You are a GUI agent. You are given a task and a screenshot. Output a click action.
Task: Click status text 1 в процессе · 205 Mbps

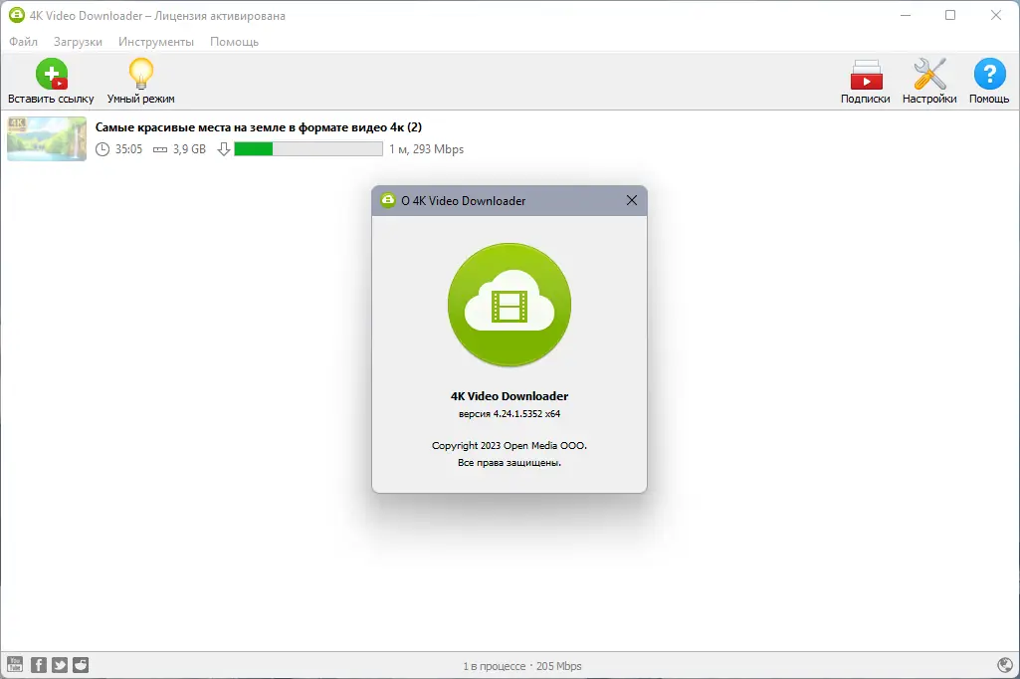point(522,666)
